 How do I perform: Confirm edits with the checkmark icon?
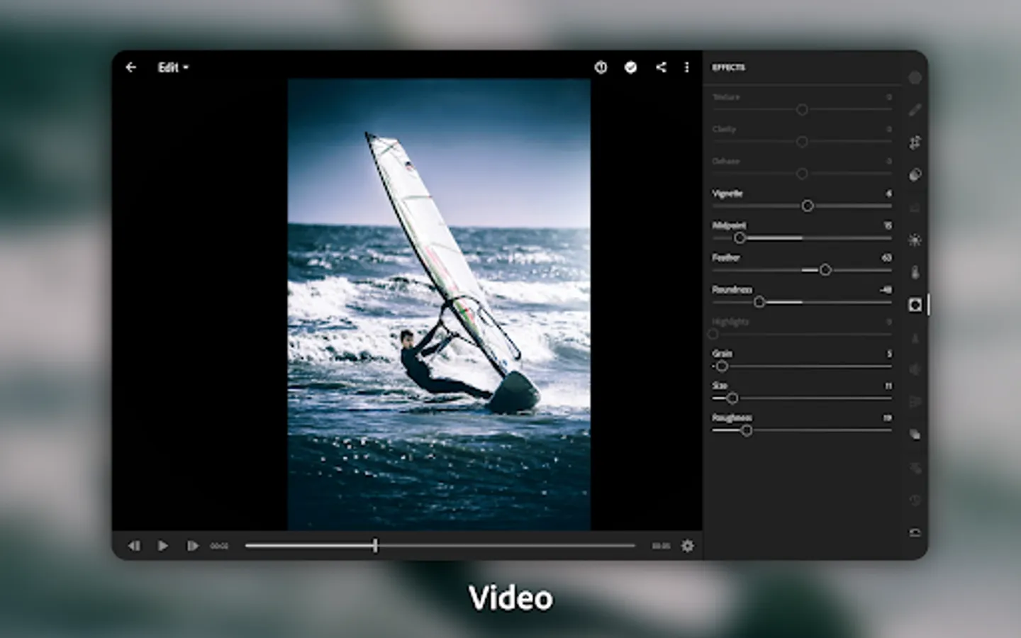630,67
